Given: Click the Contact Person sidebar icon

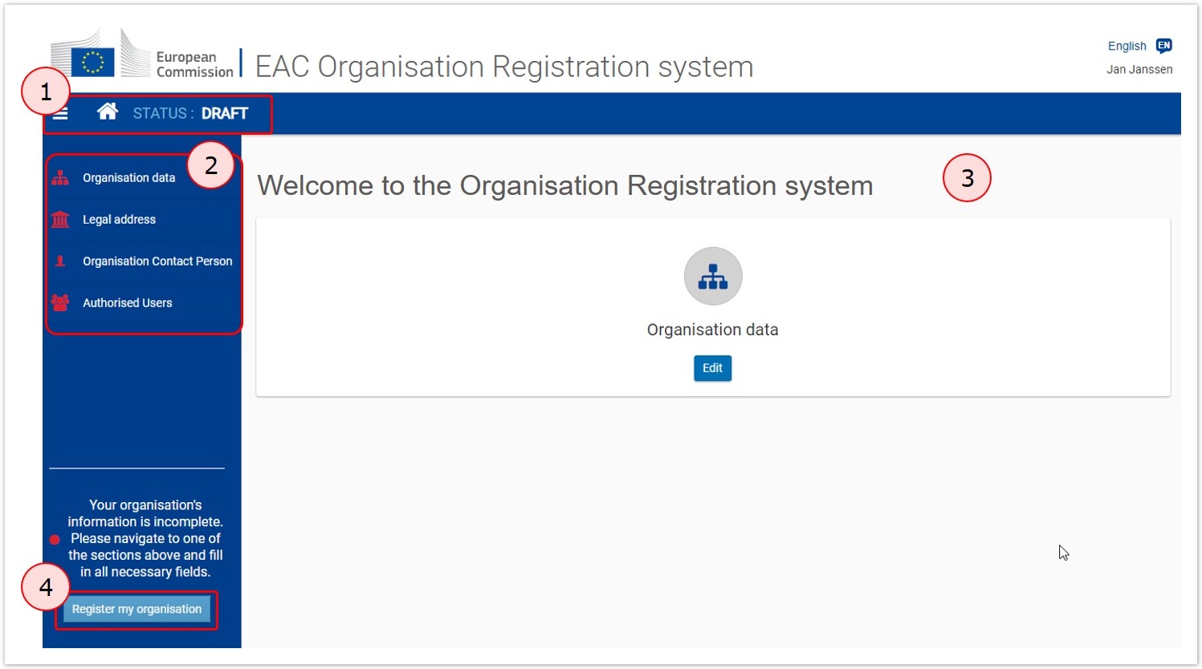Looking at the screenshot, I should tap(60, 261).
